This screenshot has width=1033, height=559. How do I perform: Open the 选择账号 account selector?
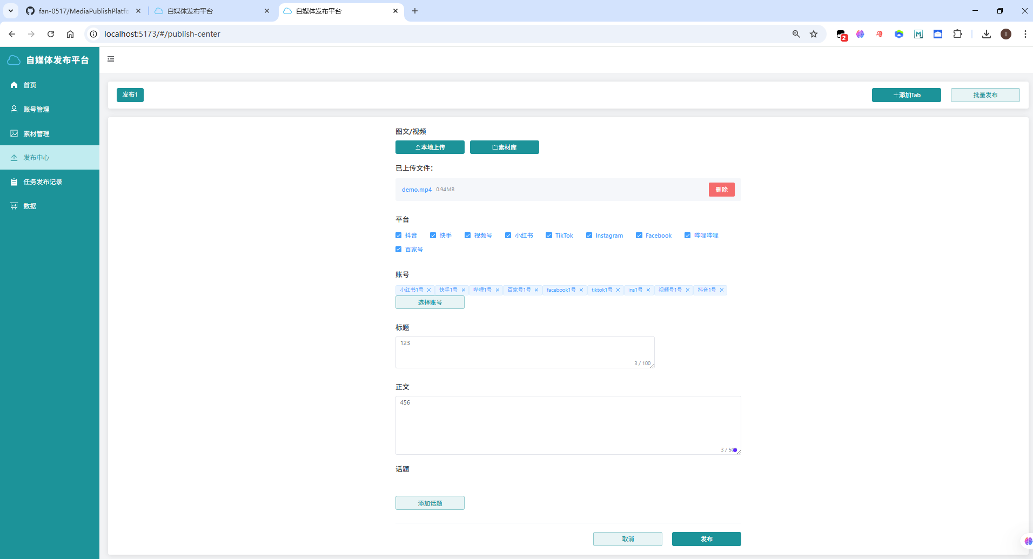click(x=430, y=302)
